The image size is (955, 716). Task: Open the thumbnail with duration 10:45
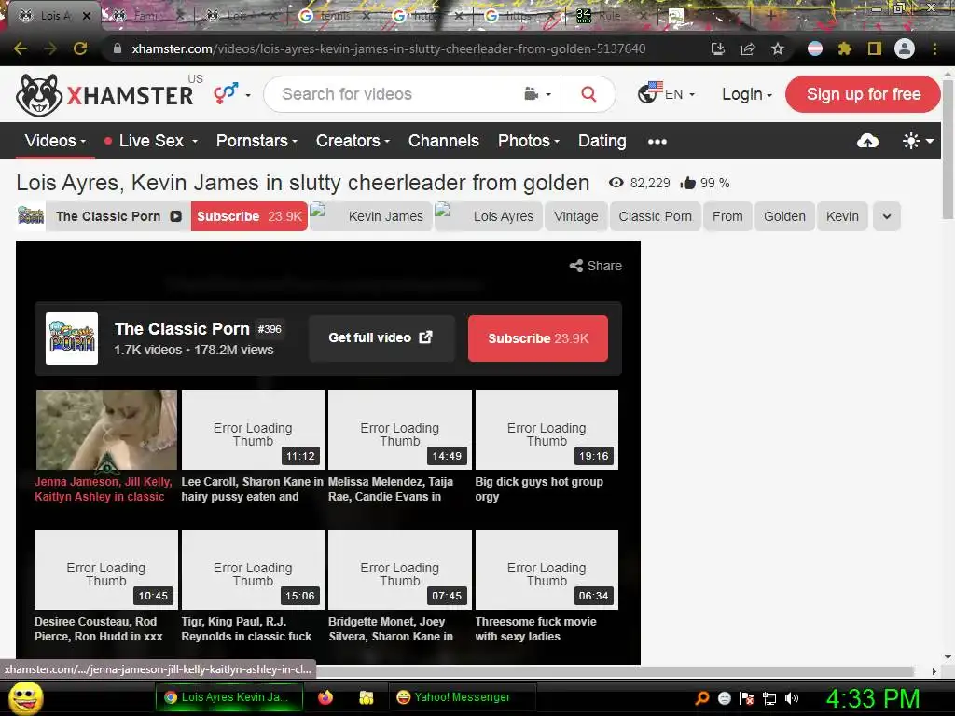pos(106,570)
